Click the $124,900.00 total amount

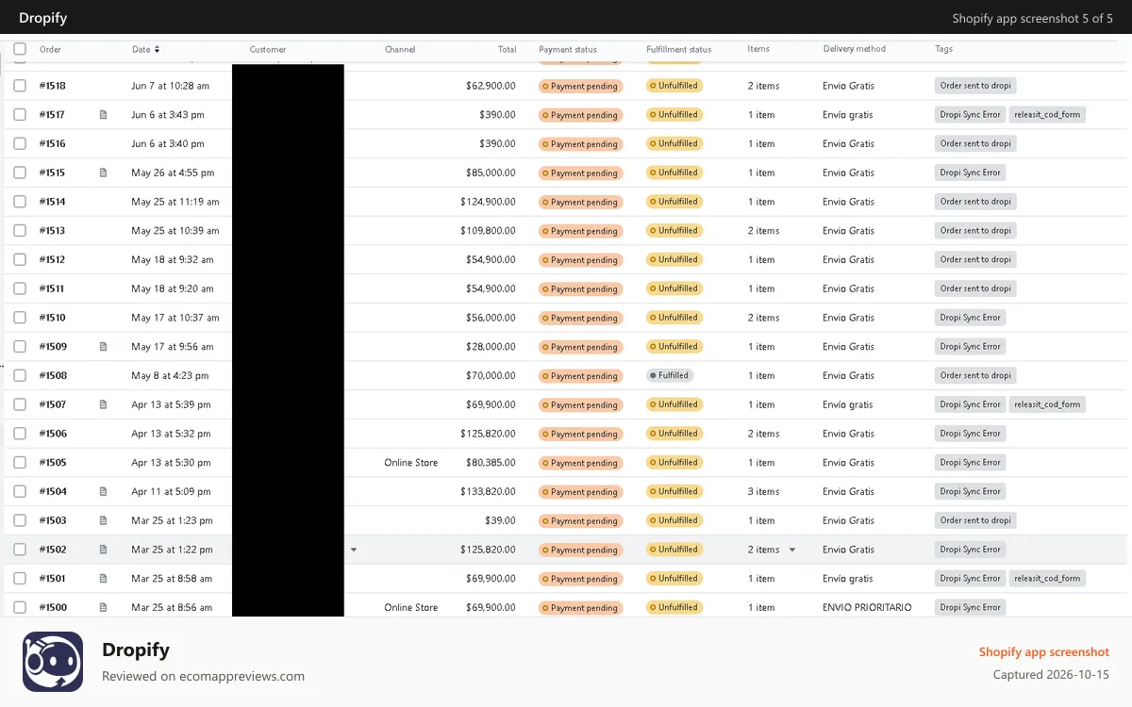click(488, 202)
